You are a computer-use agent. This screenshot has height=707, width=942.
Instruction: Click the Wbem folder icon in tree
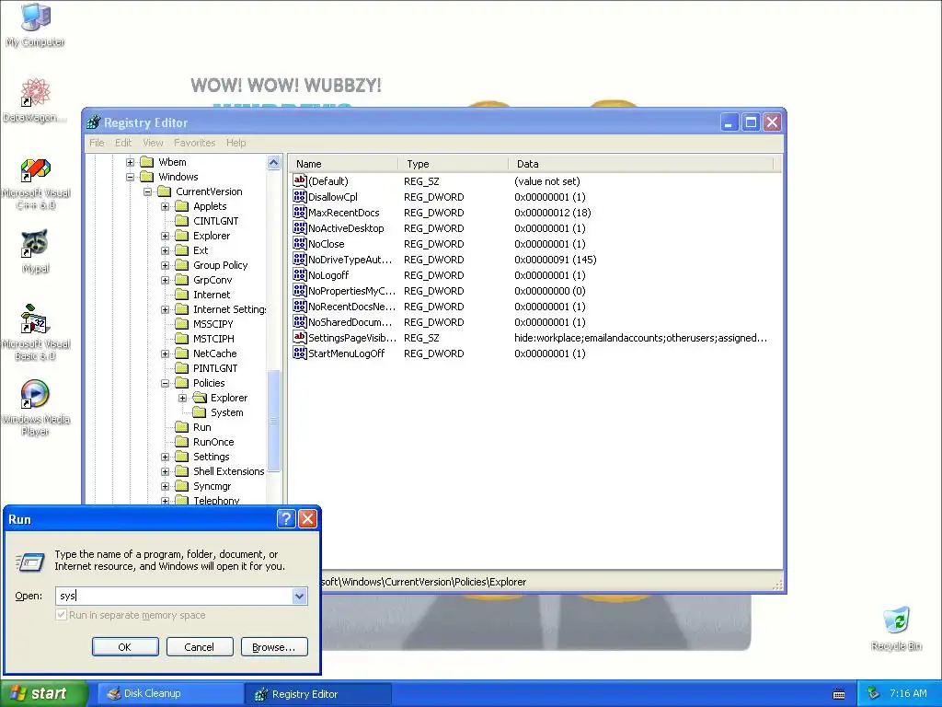click(x=146, y=162)
